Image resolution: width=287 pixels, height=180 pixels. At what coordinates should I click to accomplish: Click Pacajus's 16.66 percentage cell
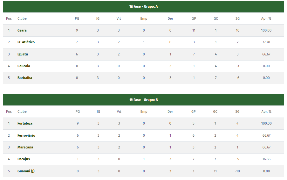tap(266, 159)
